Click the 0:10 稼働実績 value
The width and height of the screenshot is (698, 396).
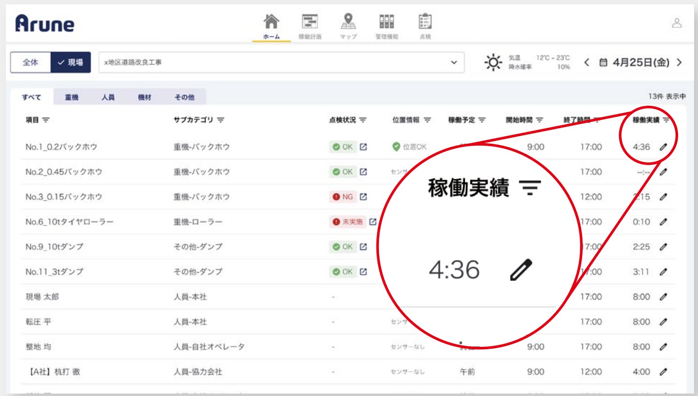641,222
